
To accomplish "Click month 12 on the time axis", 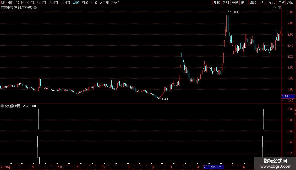I will pyautogui.click(x=104, y=167).
